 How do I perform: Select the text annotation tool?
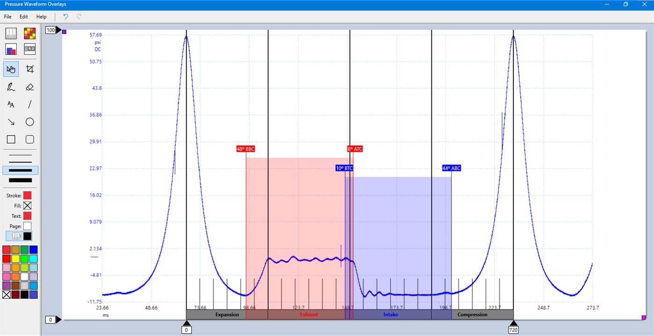coord(11,104)
